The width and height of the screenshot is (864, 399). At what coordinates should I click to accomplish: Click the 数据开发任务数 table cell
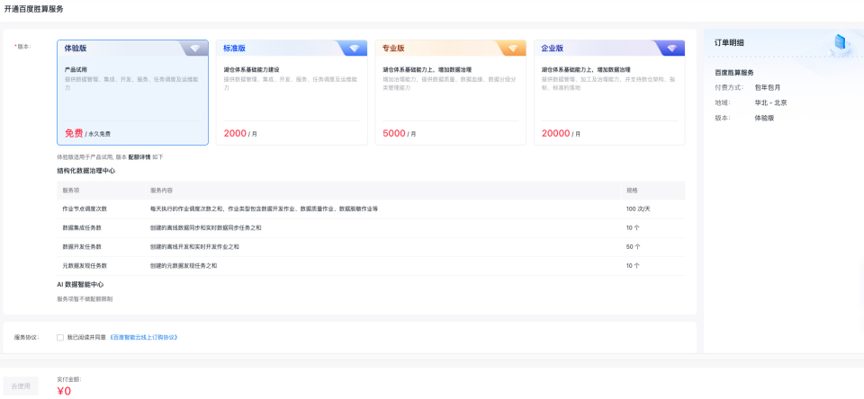click(x=82, y=247)
